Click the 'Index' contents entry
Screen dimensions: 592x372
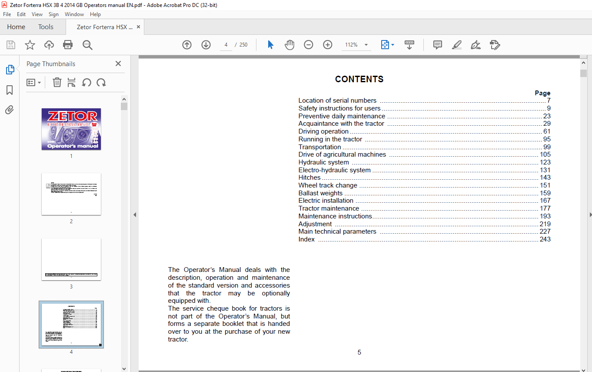point(425,239)
